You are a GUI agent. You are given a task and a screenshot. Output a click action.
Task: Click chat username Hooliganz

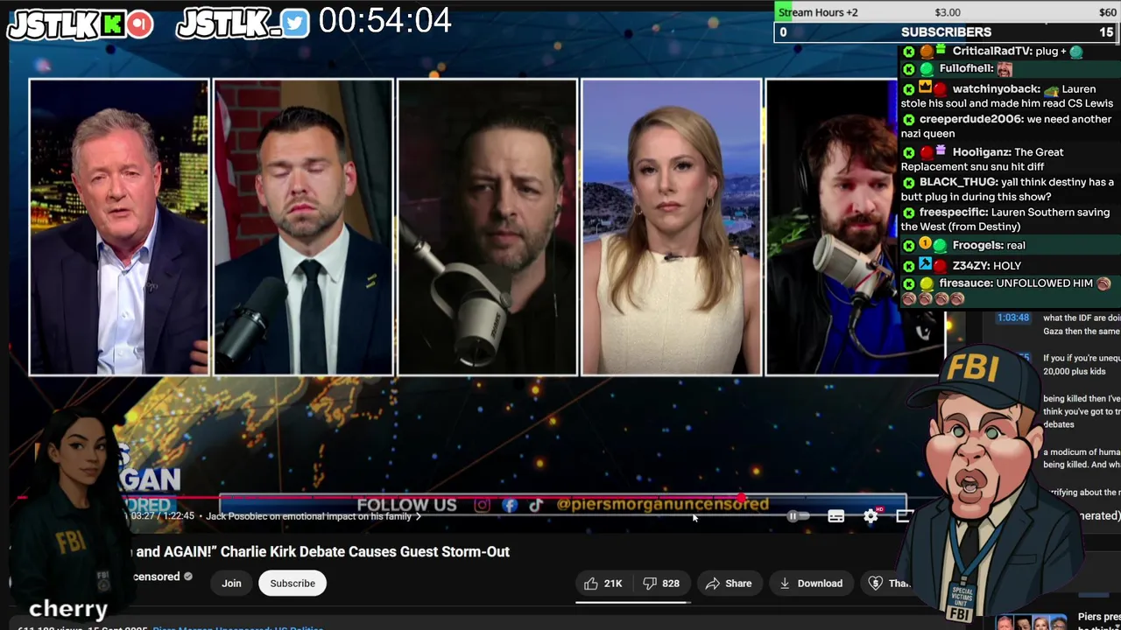(980, 152)
